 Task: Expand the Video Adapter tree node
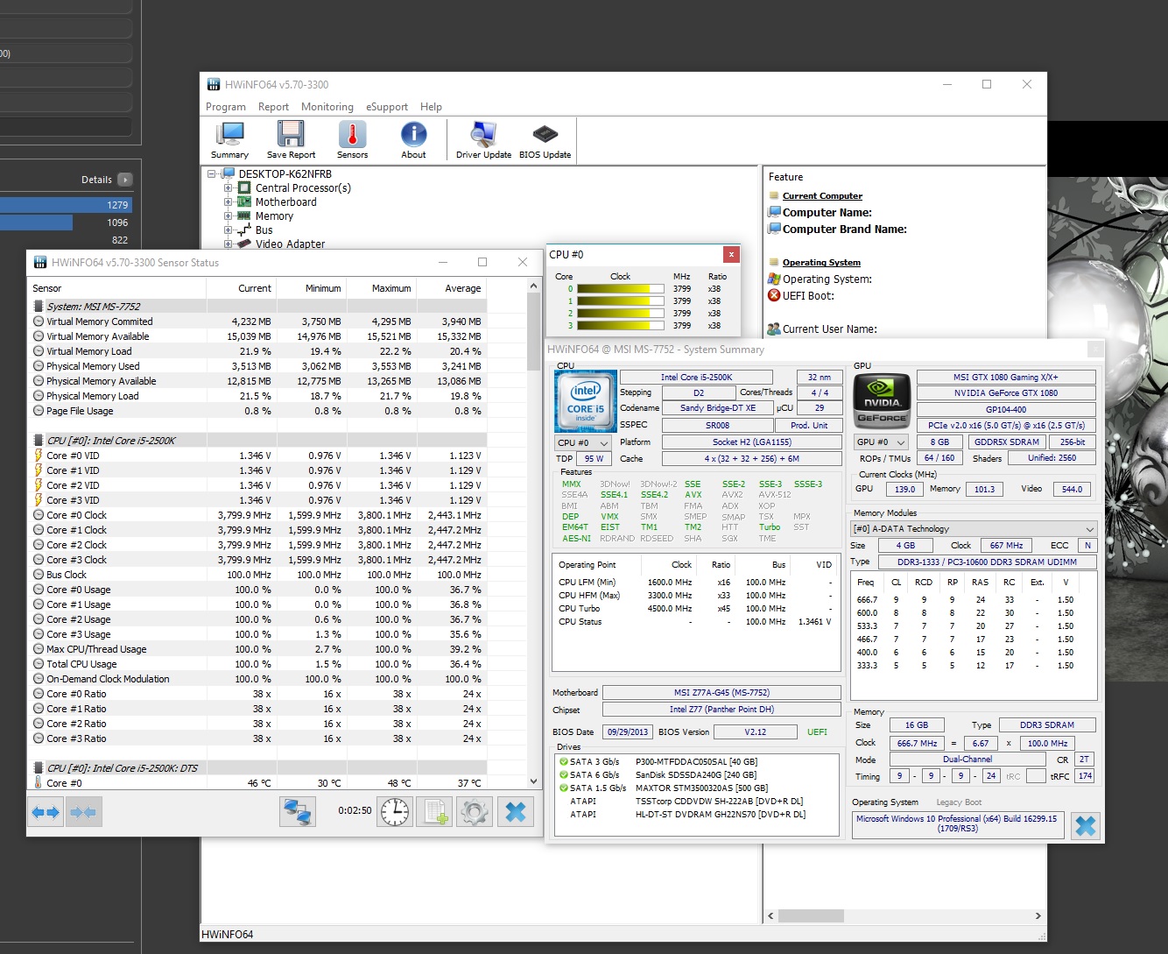tap(228, 244)
